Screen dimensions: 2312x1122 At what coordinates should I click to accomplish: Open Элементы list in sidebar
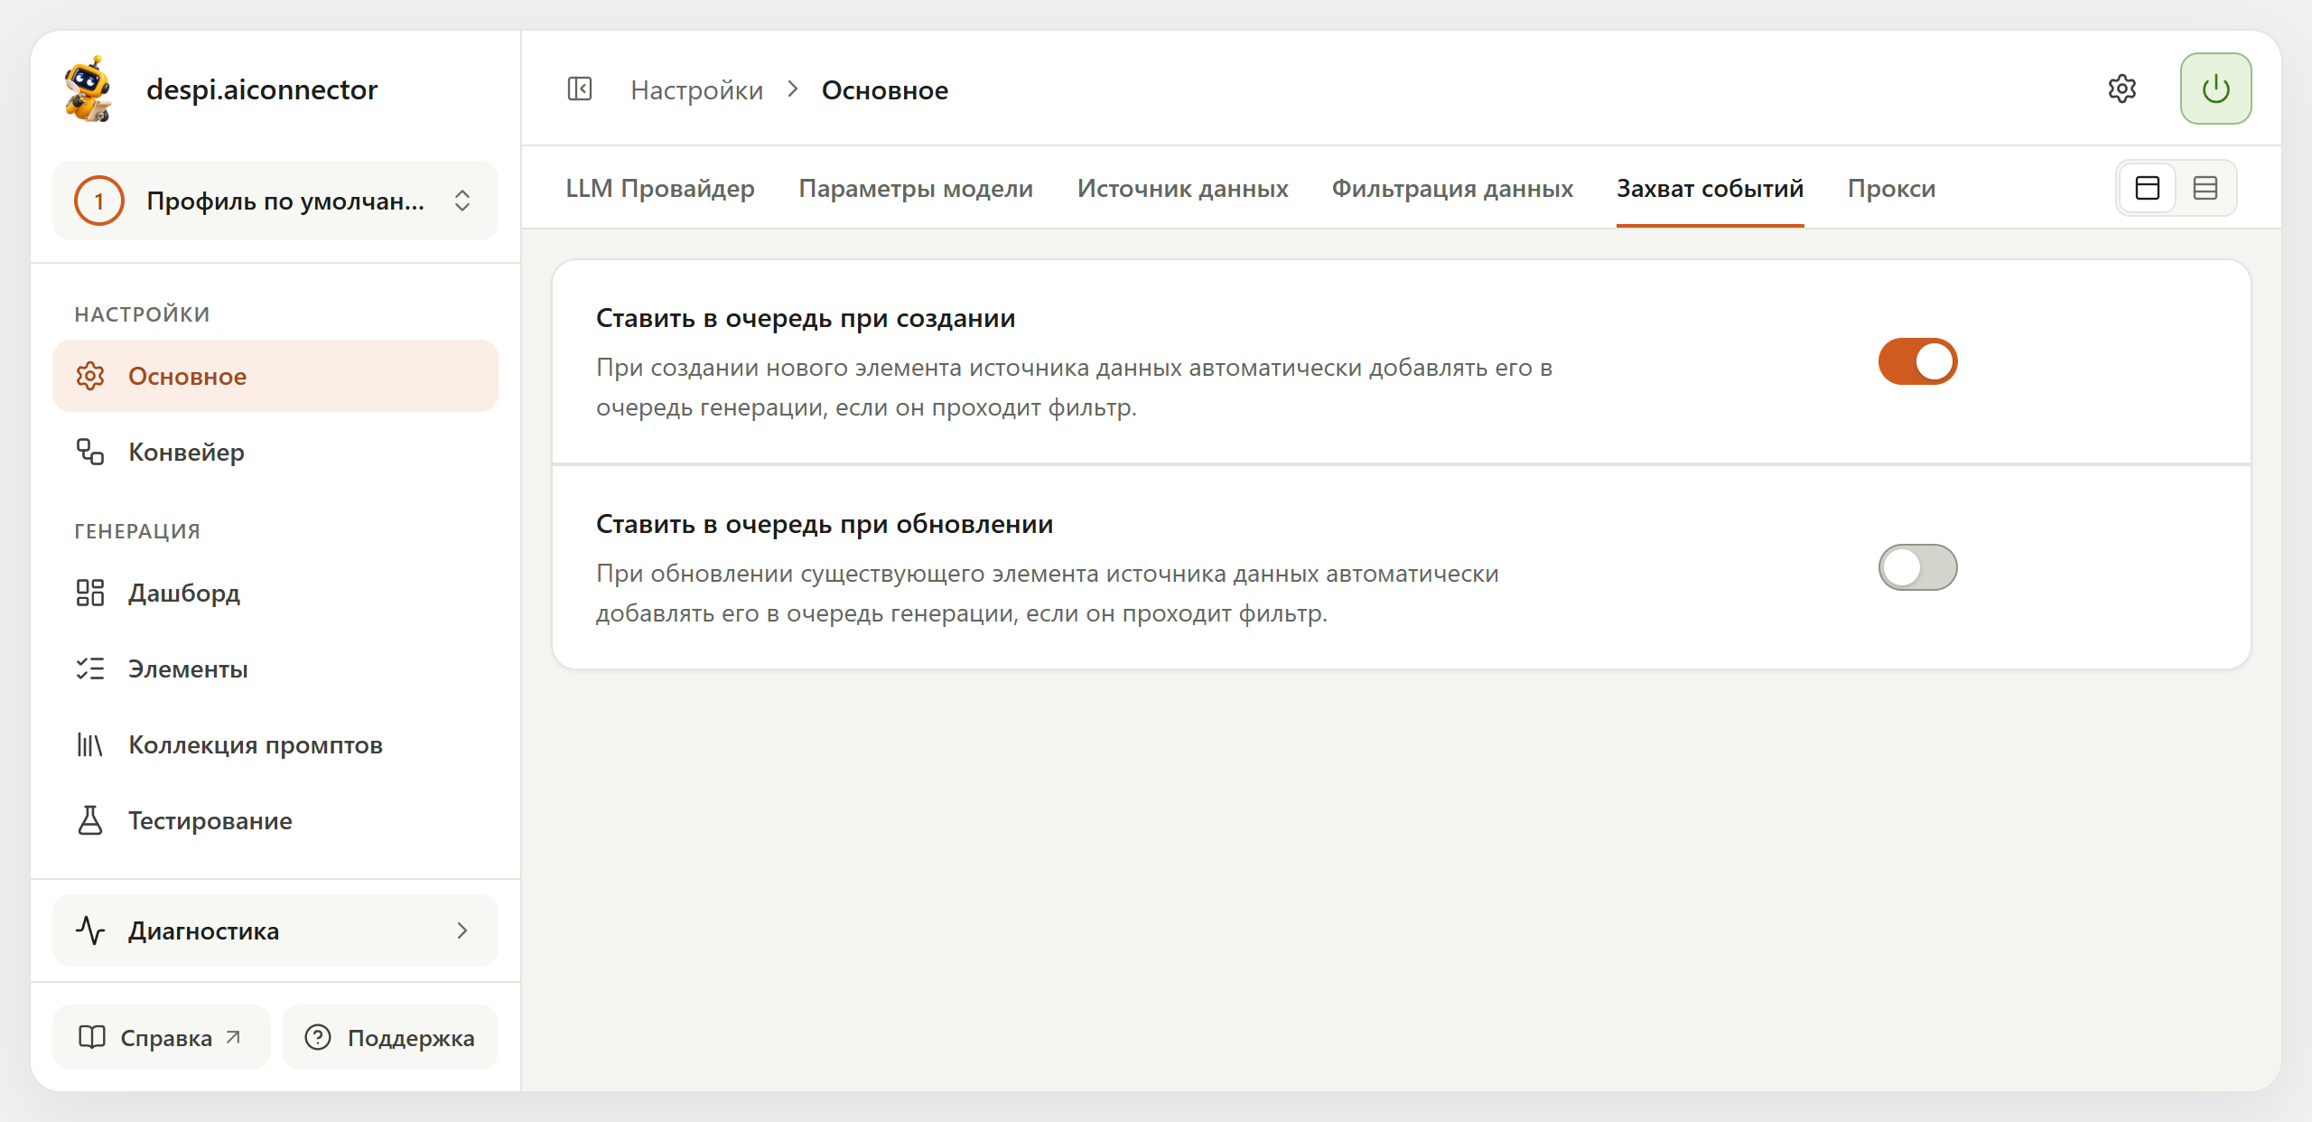point(275,669)
